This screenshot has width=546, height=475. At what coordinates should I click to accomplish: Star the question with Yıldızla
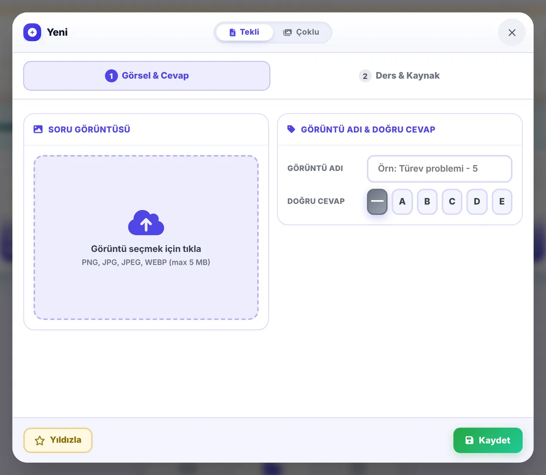click(x=58, y=440)
